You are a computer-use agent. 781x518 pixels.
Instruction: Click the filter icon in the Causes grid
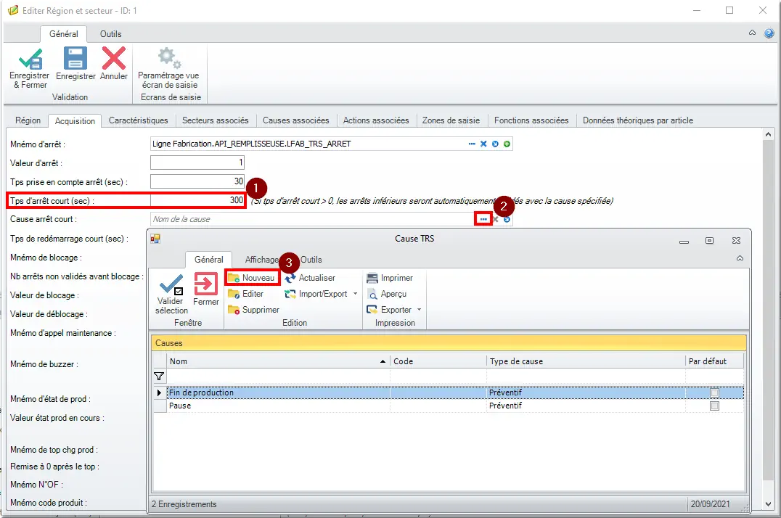(159, 377)
